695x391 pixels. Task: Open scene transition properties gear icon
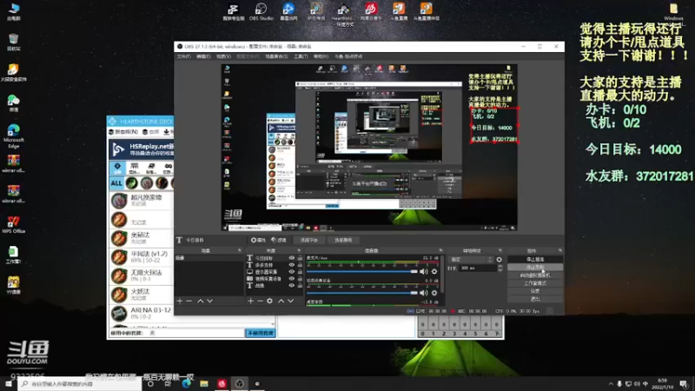tap(500, 259)
